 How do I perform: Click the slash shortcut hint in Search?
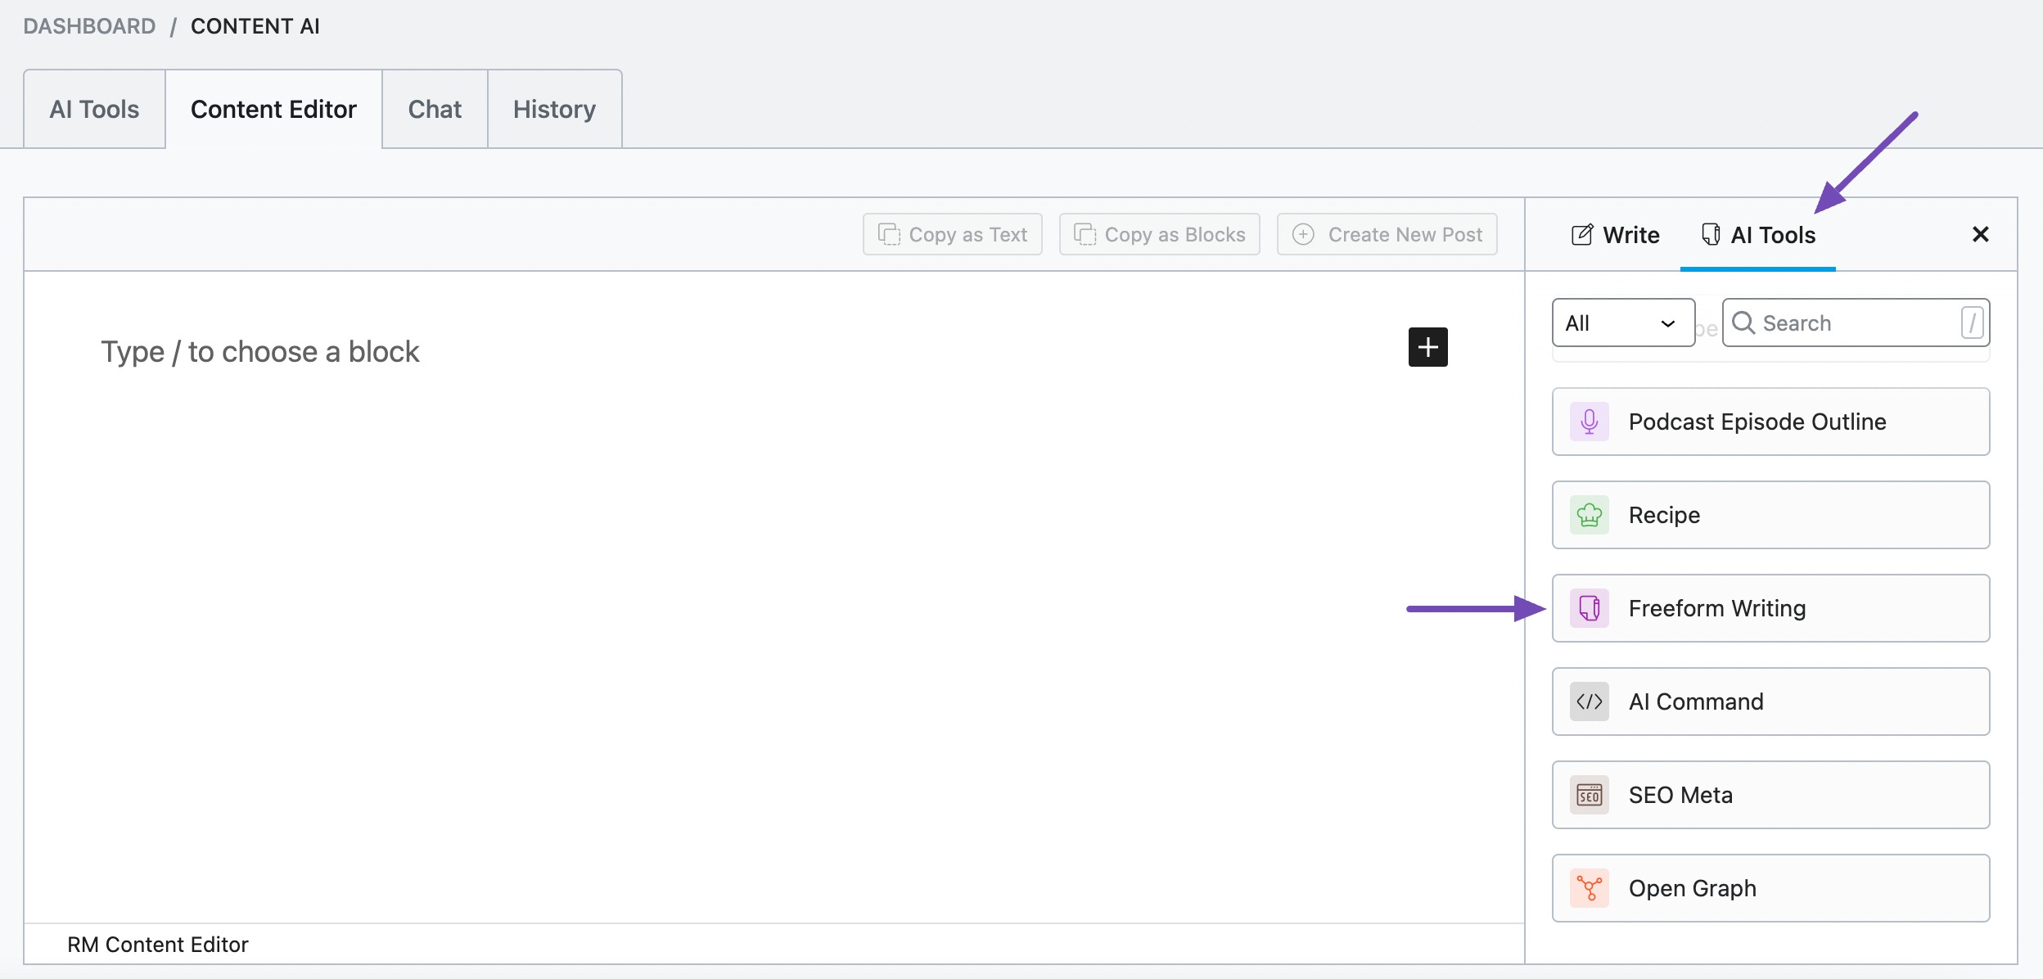pos(1973,323)
